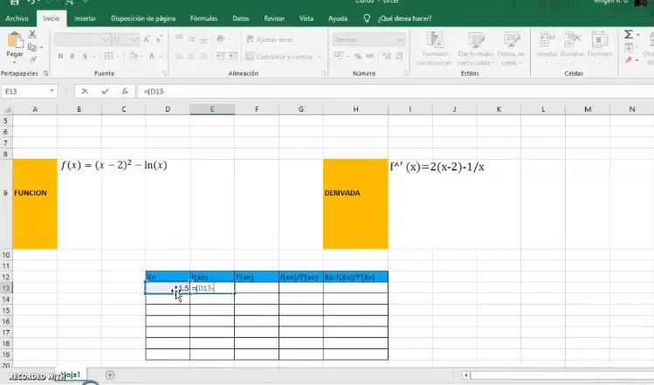654x385 pixels.
Task: Click Formato cells button
Action: [600, 45]
